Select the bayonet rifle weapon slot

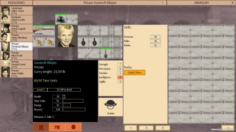44,30
